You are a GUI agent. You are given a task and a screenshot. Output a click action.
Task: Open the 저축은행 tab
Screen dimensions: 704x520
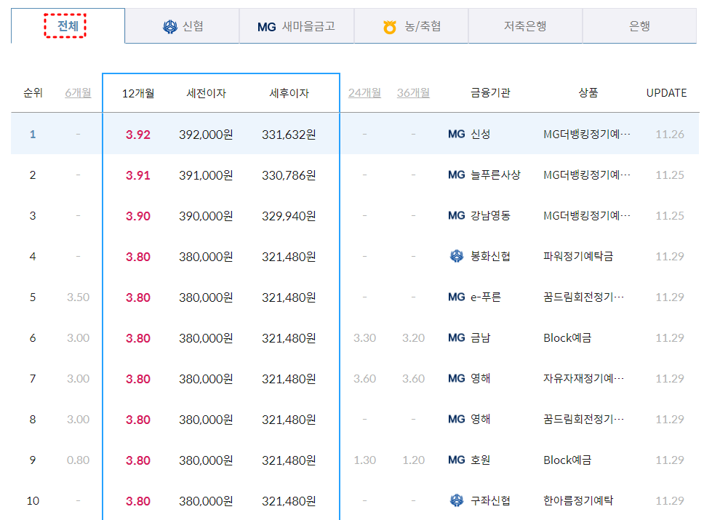(x=525, y=26)
